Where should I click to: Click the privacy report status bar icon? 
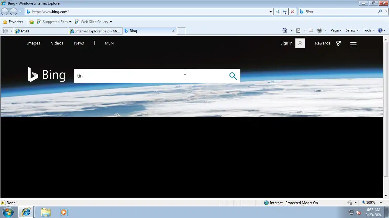(x=350, y=203)
